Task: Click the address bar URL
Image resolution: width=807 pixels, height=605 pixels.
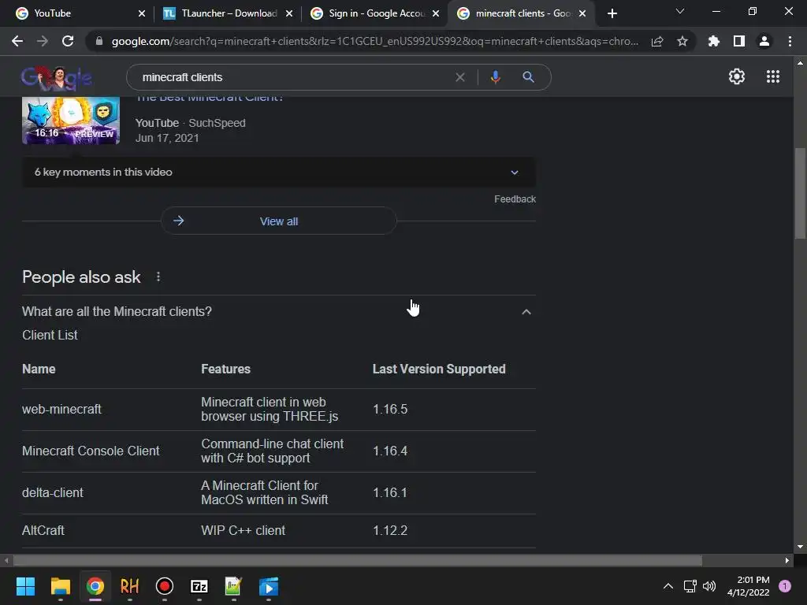Action: pyautogui.click(x=374, y=41)
